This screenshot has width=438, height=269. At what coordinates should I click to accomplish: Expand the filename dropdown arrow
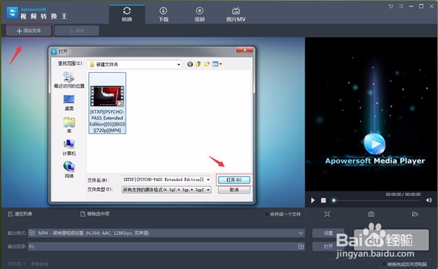pos(208,180)
